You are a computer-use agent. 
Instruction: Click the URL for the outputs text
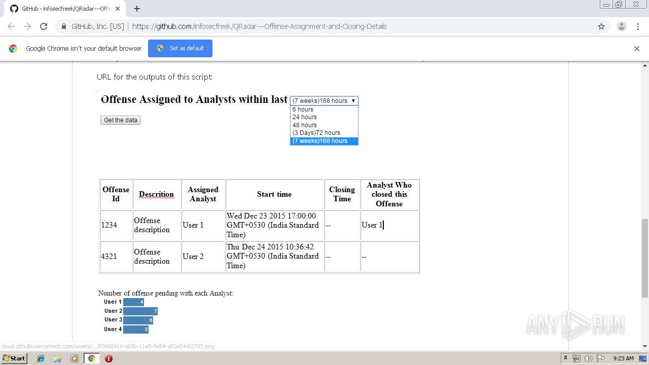pyautogui.click(x=155, y=77)
